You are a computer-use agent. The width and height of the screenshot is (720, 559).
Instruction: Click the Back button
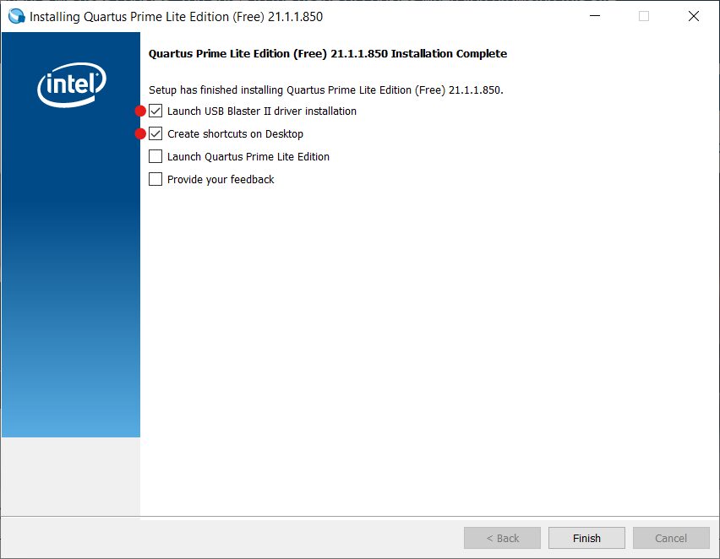coord(502,538)
